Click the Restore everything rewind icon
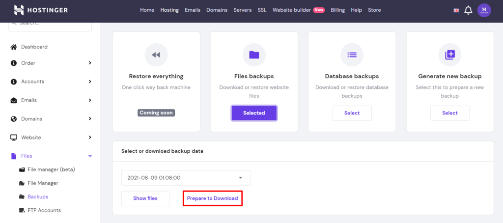 pos(156,55)
